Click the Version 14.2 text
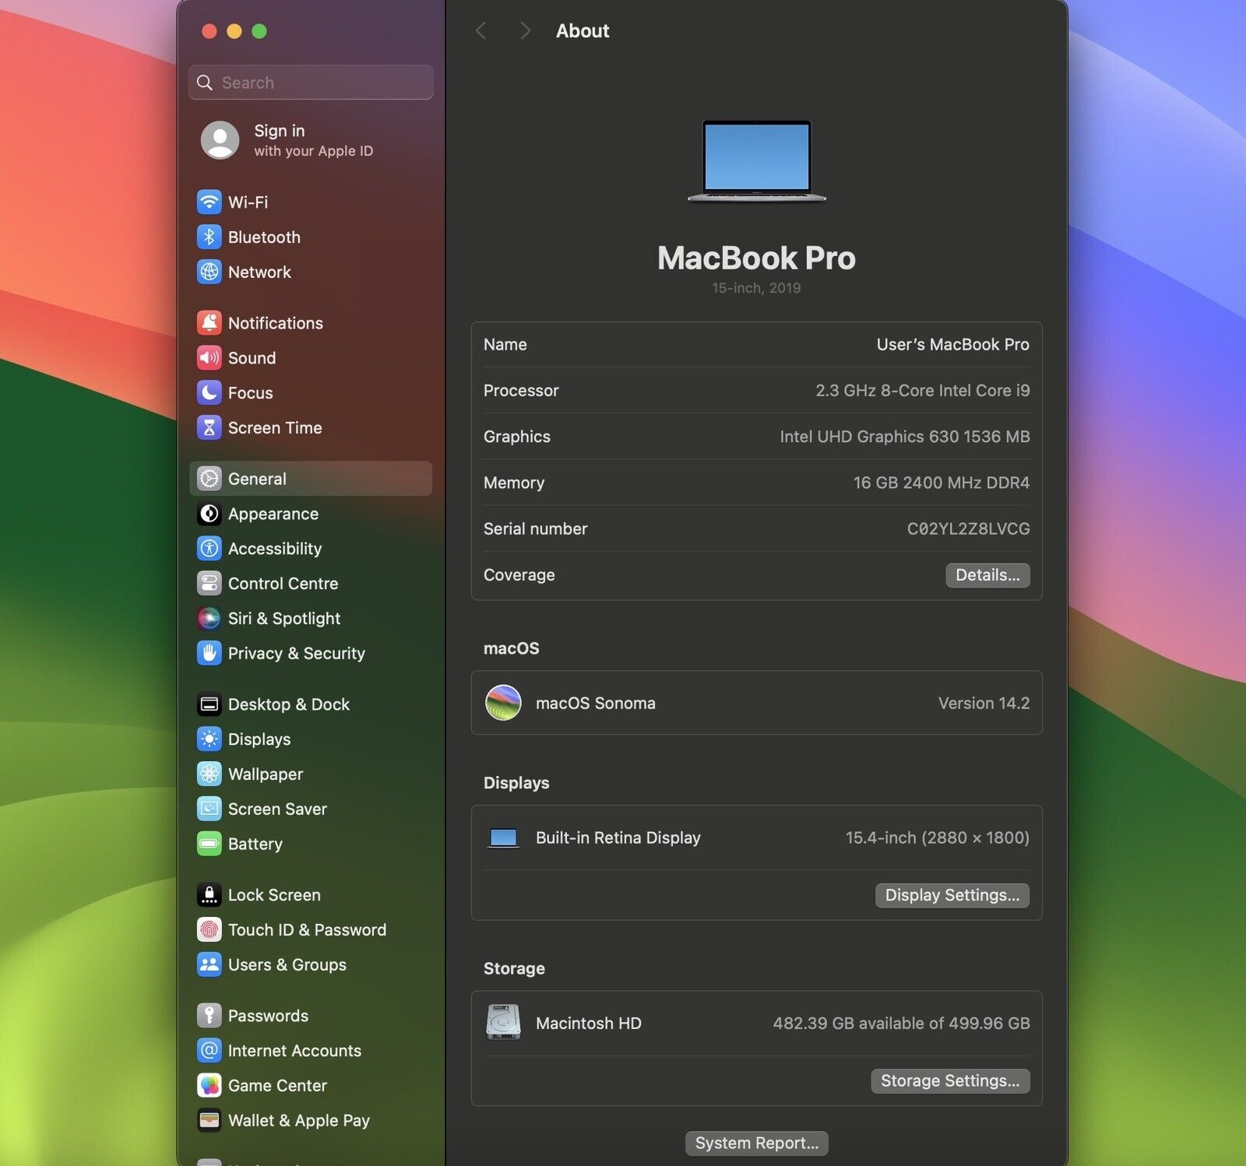Image resolution: width=1246 pixels, height=1166 pixels. [984, 704]
